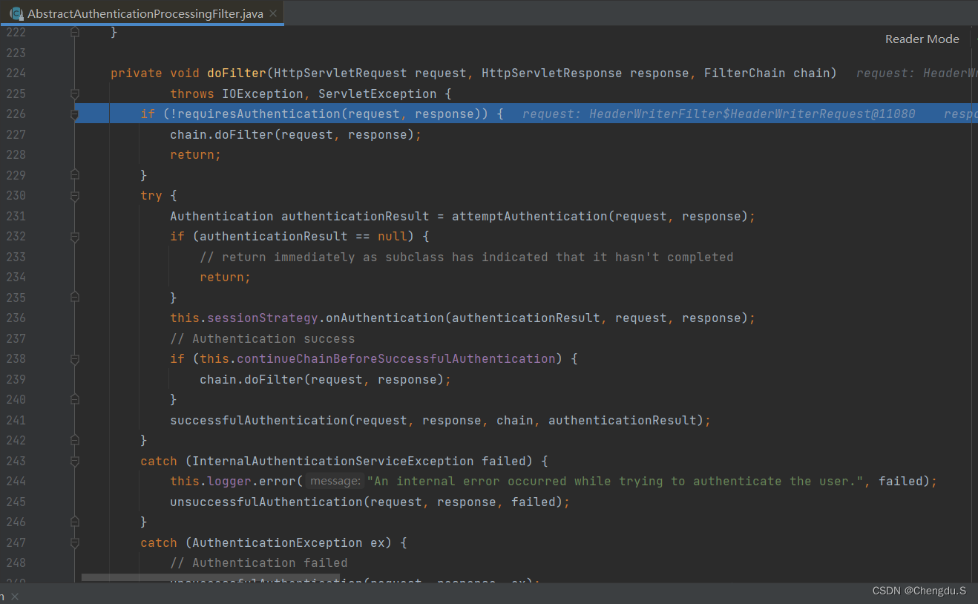This screenshot has height=604, width=978.
Task: Click fold end marker on line 246
Action: click(x=74, y=522)
